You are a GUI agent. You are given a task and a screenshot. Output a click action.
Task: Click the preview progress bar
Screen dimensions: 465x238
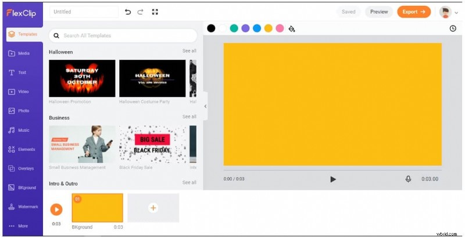(332, 170)
